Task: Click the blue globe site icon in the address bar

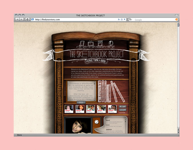Action: click(x=33, y=19)
